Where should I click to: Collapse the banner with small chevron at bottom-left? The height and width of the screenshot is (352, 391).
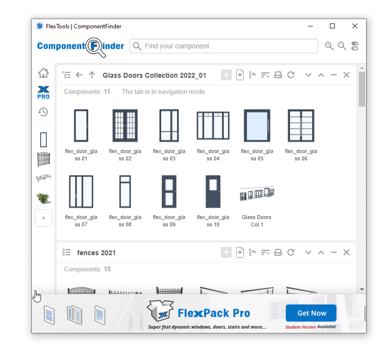35,291
